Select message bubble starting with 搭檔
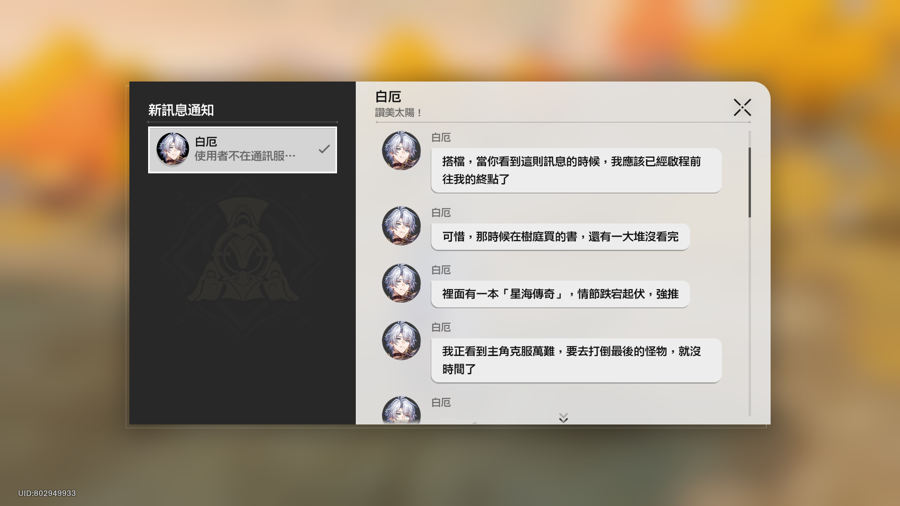Screen dimensions: 900x506 pyautogui.click(x=576, y=171)
